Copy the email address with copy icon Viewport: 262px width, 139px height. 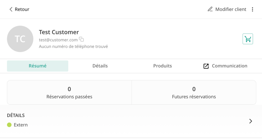81,39
